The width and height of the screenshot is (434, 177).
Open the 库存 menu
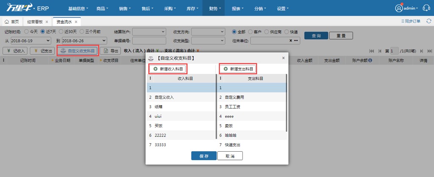pos(192,8)
